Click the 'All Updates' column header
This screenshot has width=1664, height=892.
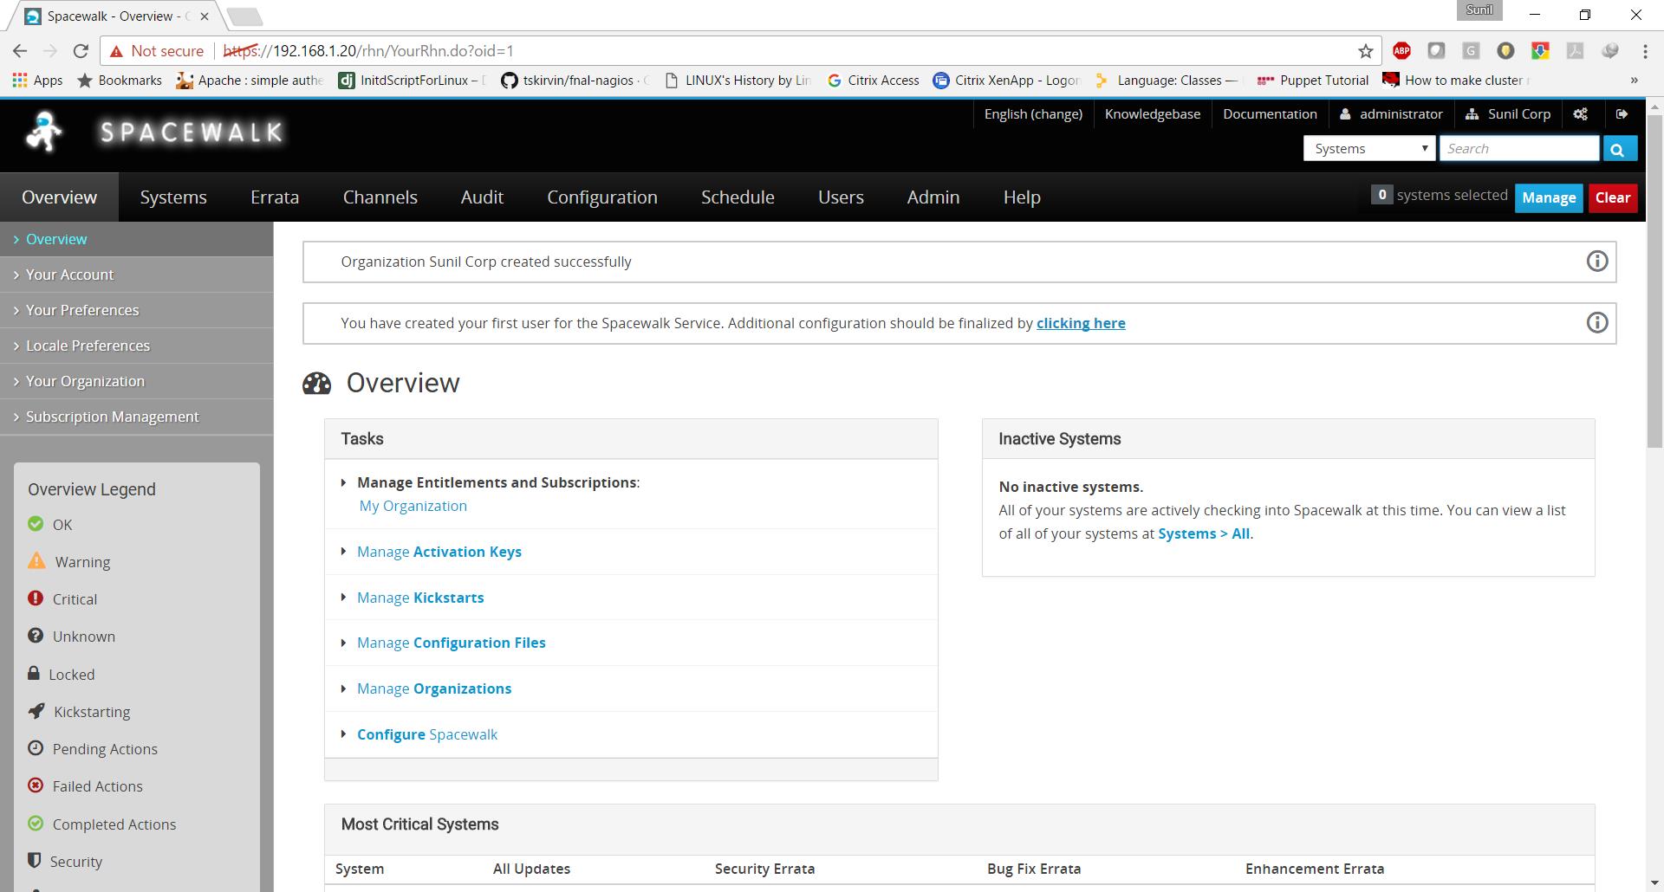(x=531, y=869)
